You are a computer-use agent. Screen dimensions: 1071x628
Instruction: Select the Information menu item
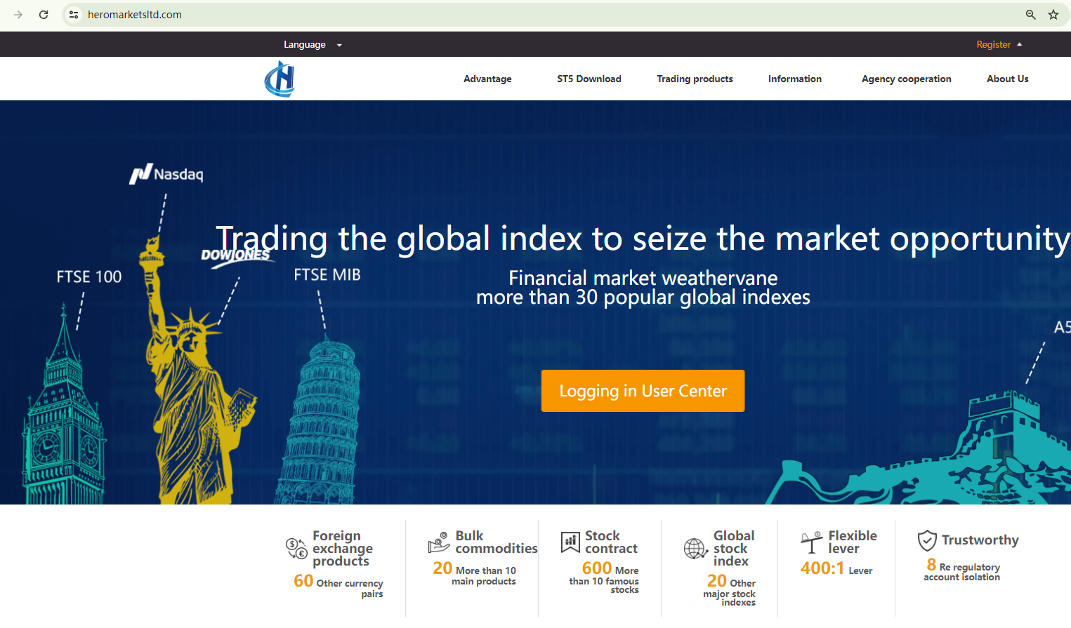(x=795, y=79)
